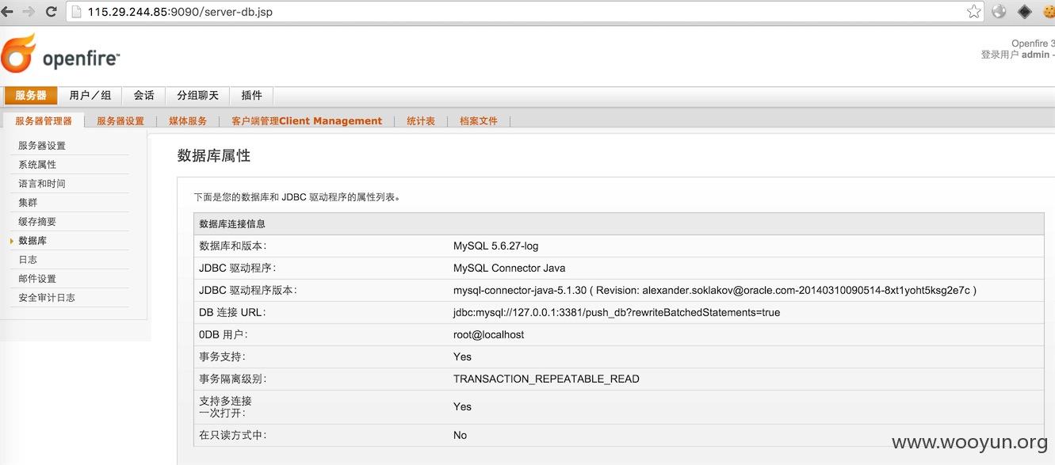Viewport: 1055px width, 465px height.
Task: Open the 媒体服务 sub-tab
Action: (x=188, y=121)
